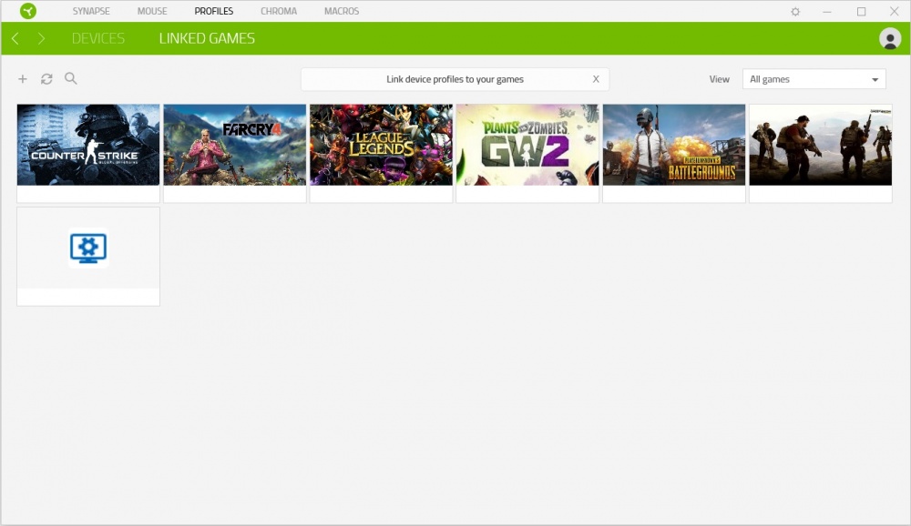Refresh the linked games list
Screen dimensions: 911x526
tap(46, 79)
